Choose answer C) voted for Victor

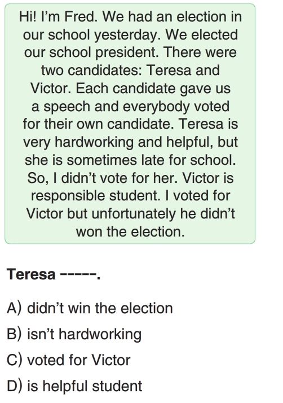click(x=69, y=360)
